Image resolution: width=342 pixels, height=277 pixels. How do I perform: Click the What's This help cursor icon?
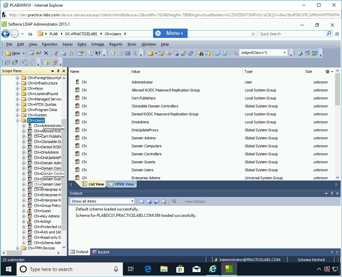click(x=98, y=53)
